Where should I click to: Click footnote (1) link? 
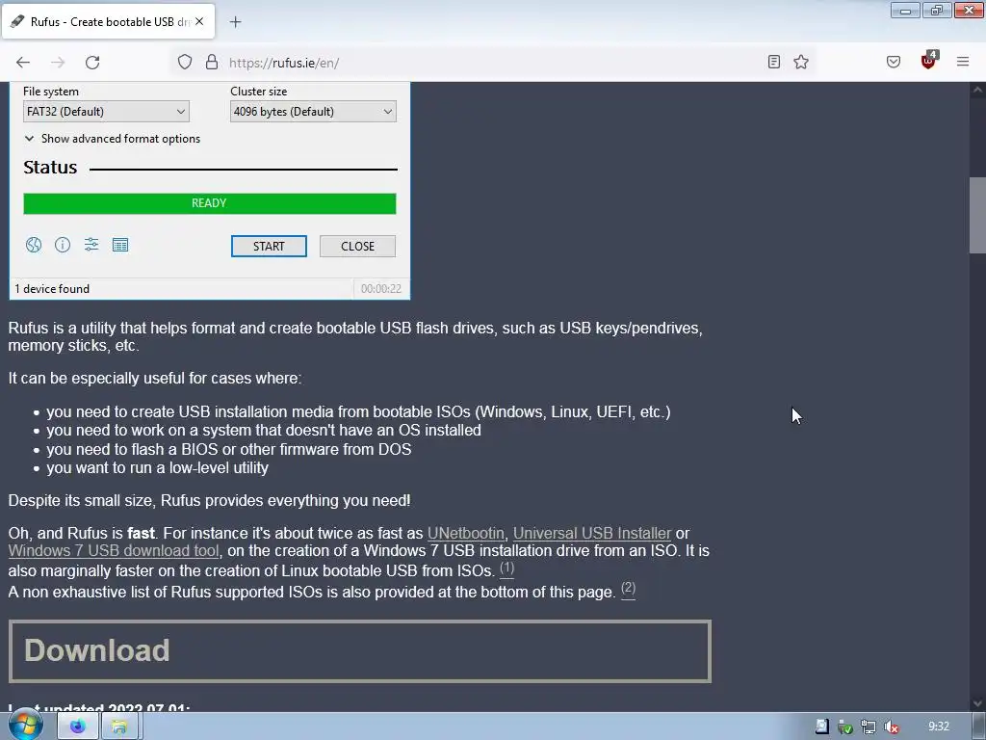tap(506, 568)
